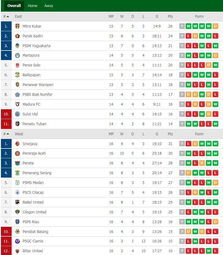Click the Blitar United team logo
This screenshot has height=255, width=223.
17,251
